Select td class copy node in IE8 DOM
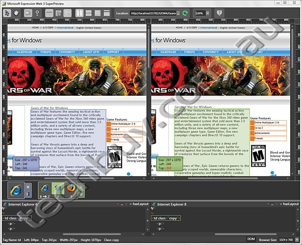Screen dimensions: 302x245 pos(166,218)
